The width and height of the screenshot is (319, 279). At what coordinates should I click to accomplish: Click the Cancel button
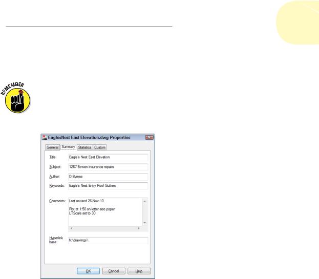click(114, 271)
